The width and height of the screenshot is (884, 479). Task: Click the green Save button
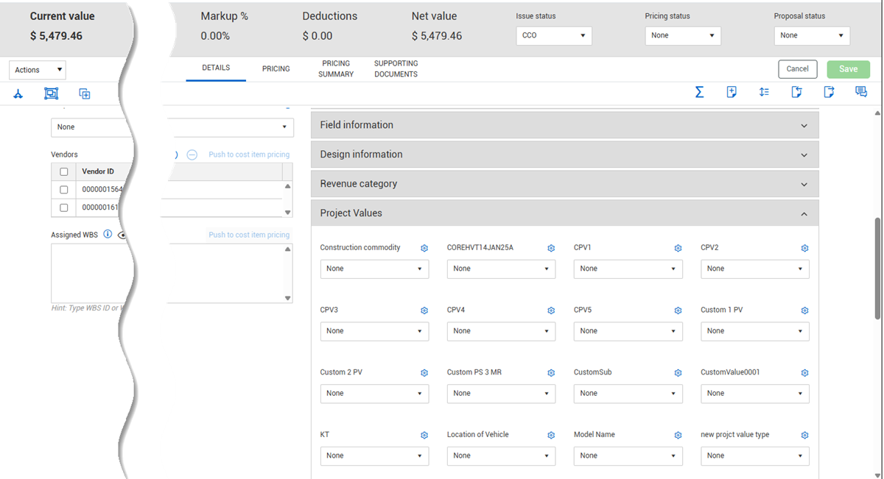(x=848, y=69)
